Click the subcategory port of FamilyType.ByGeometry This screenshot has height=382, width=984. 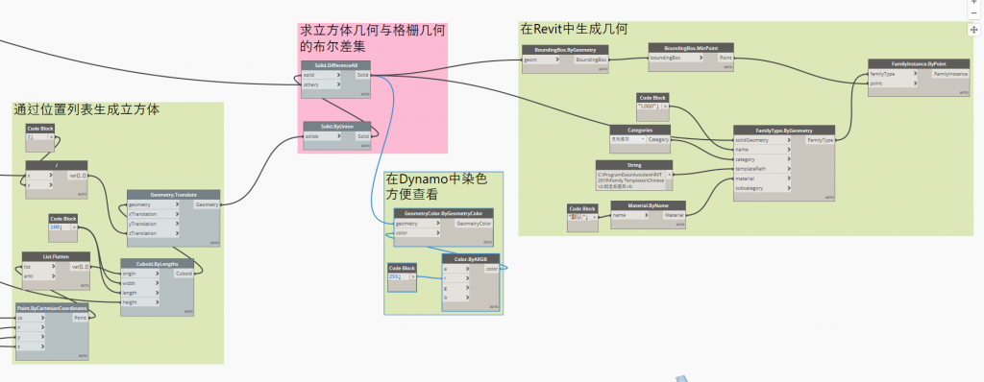(763, 187)
